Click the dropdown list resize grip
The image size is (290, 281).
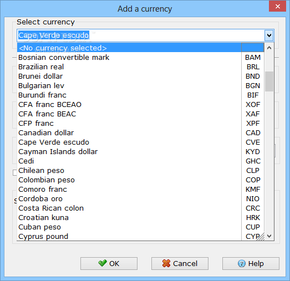261,237
